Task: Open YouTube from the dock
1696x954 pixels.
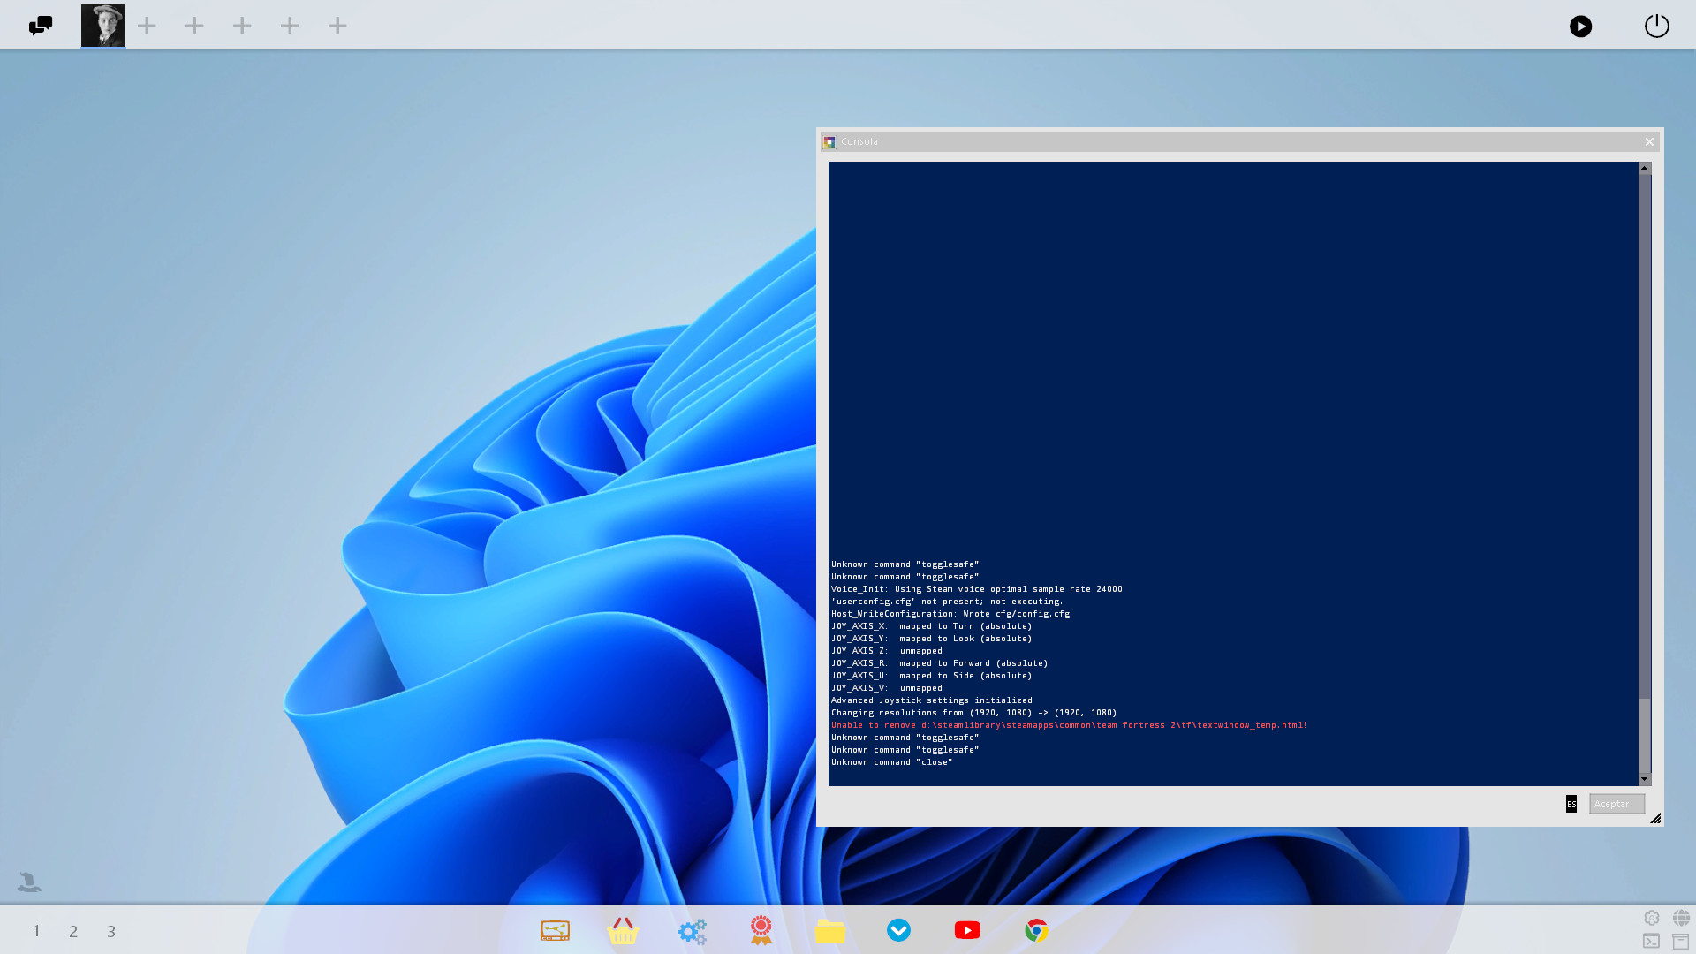Action: click(967, 930)
